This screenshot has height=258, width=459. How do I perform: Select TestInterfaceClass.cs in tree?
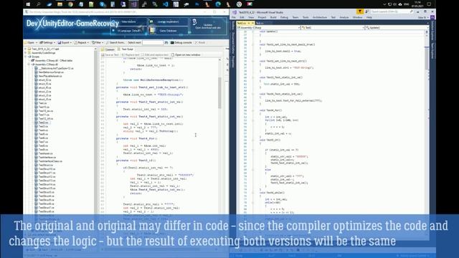pyautogui.click(x=50, y=161)
